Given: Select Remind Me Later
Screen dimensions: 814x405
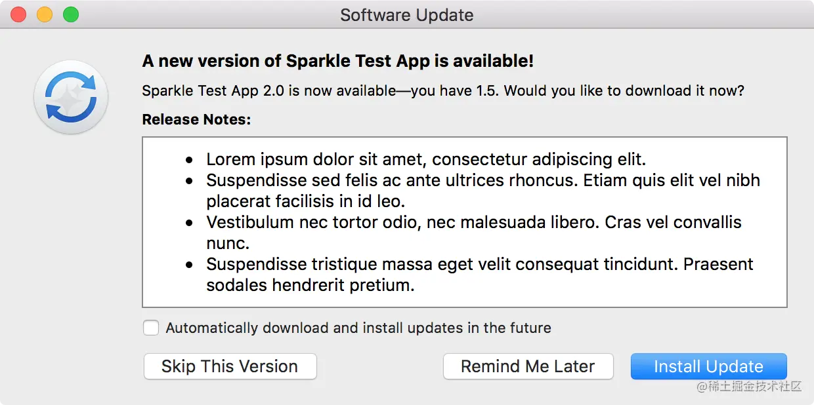Looking at the screenshot, I should [528, 366].
